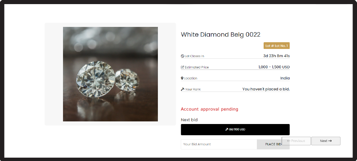Go to the Previous lot
The height and width of the screenshot is (161, 357).
point(296,141)
